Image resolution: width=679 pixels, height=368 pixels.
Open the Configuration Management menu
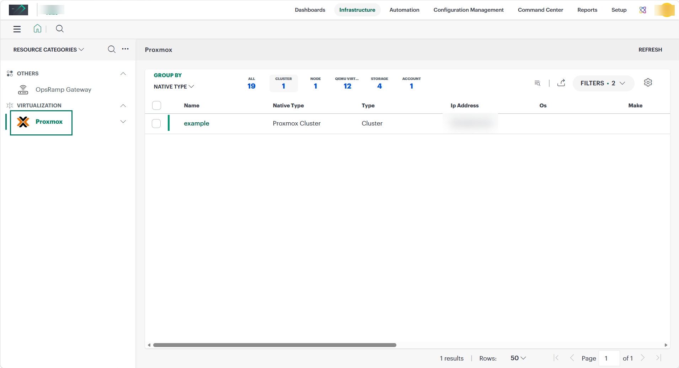coord(469,10)
